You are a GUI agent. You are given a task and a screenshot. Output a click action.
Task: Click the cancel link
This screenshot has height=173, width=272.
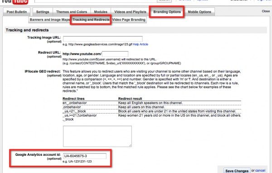pos(260,171)
